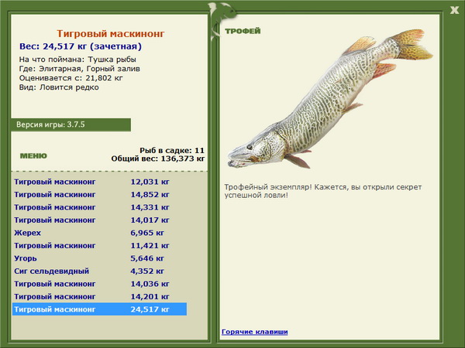
Task: Select the Жерех 6,965 кг row
Action: coord(99,233)
